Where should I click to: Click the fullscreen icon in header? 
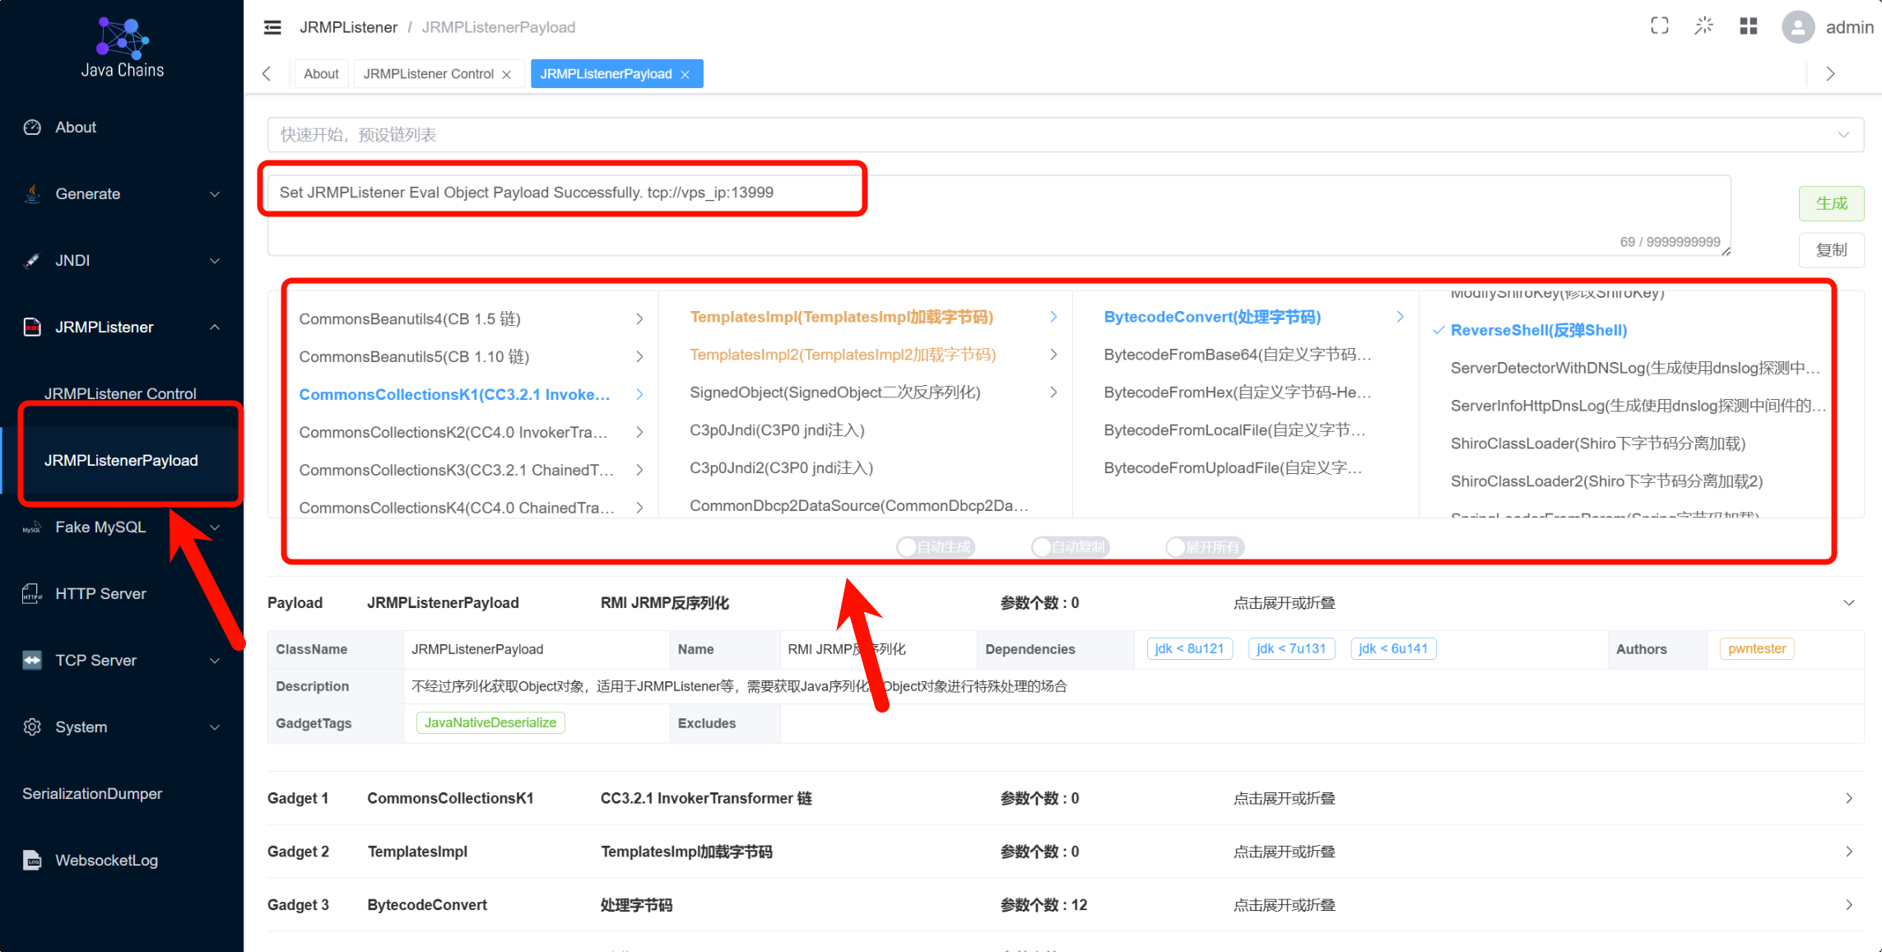click(x=1659, y=26)
